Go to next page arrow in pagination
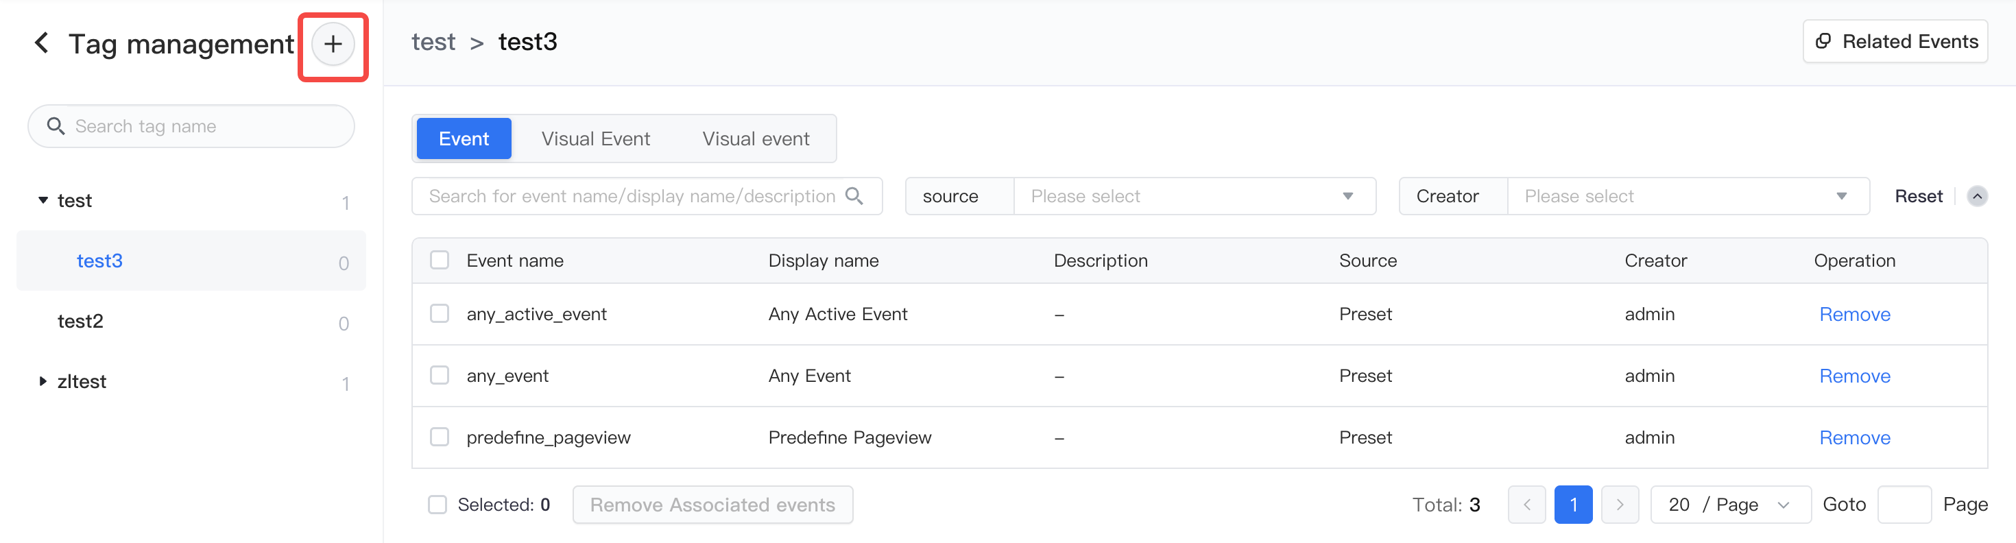2016x543 pixels. (x=1619, y=505)
